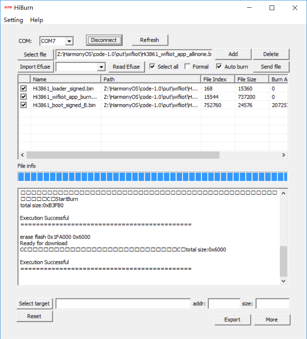Enable the Formal checkbox
307x339 pixels.
(188, 66)
